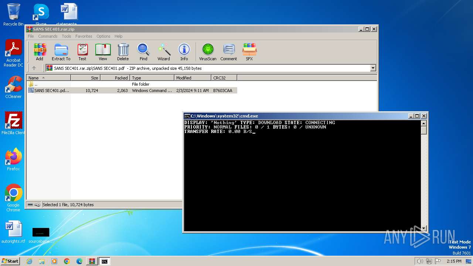
Task: Click the drive icon in WinRAR status bar
Action: [x=30, y=205]
